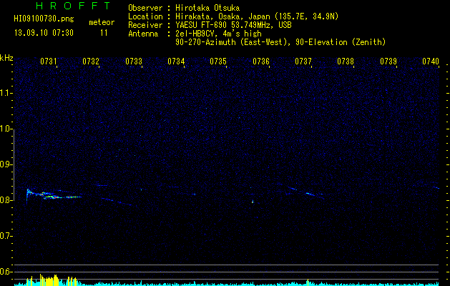The width and height of the screenshot is (450, 286).
Task: Click the yellow level spike below 0737
Action: 308,282
